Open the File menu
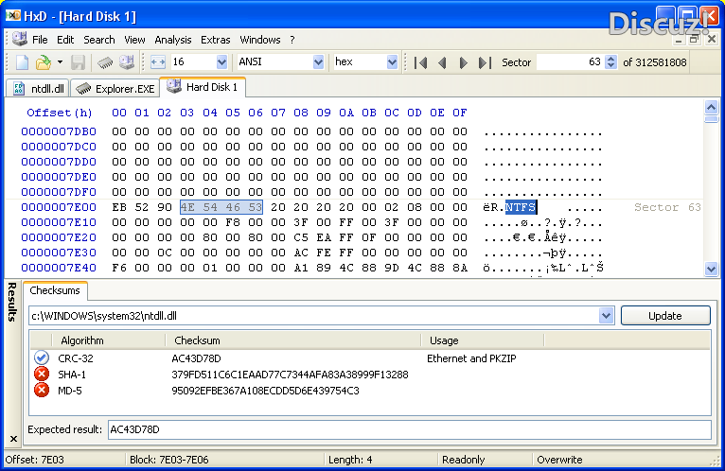The width and height of the screenshot is (725, 471). [x=40, y=40]
